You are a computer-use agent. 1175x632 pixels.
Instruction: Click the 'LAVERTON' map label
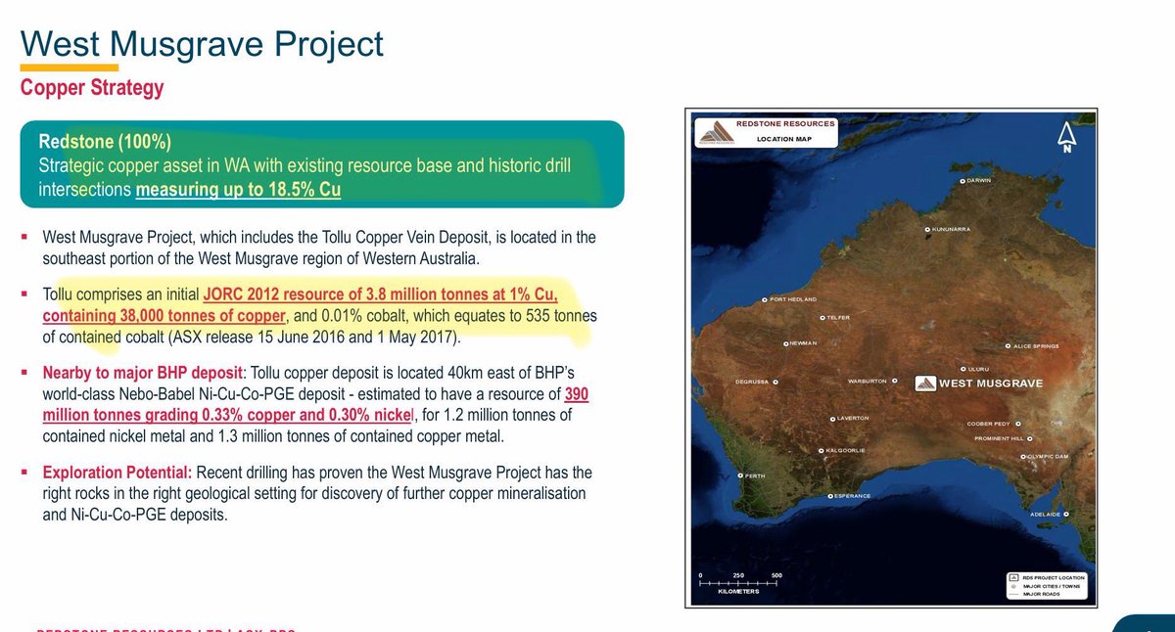pos(853,419)
